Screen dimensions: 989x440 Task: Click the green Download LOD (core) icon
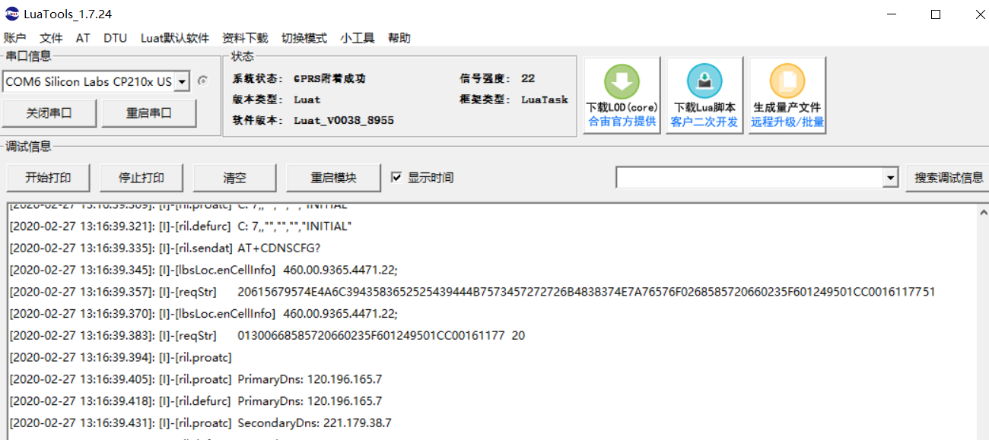pos(622,81)
